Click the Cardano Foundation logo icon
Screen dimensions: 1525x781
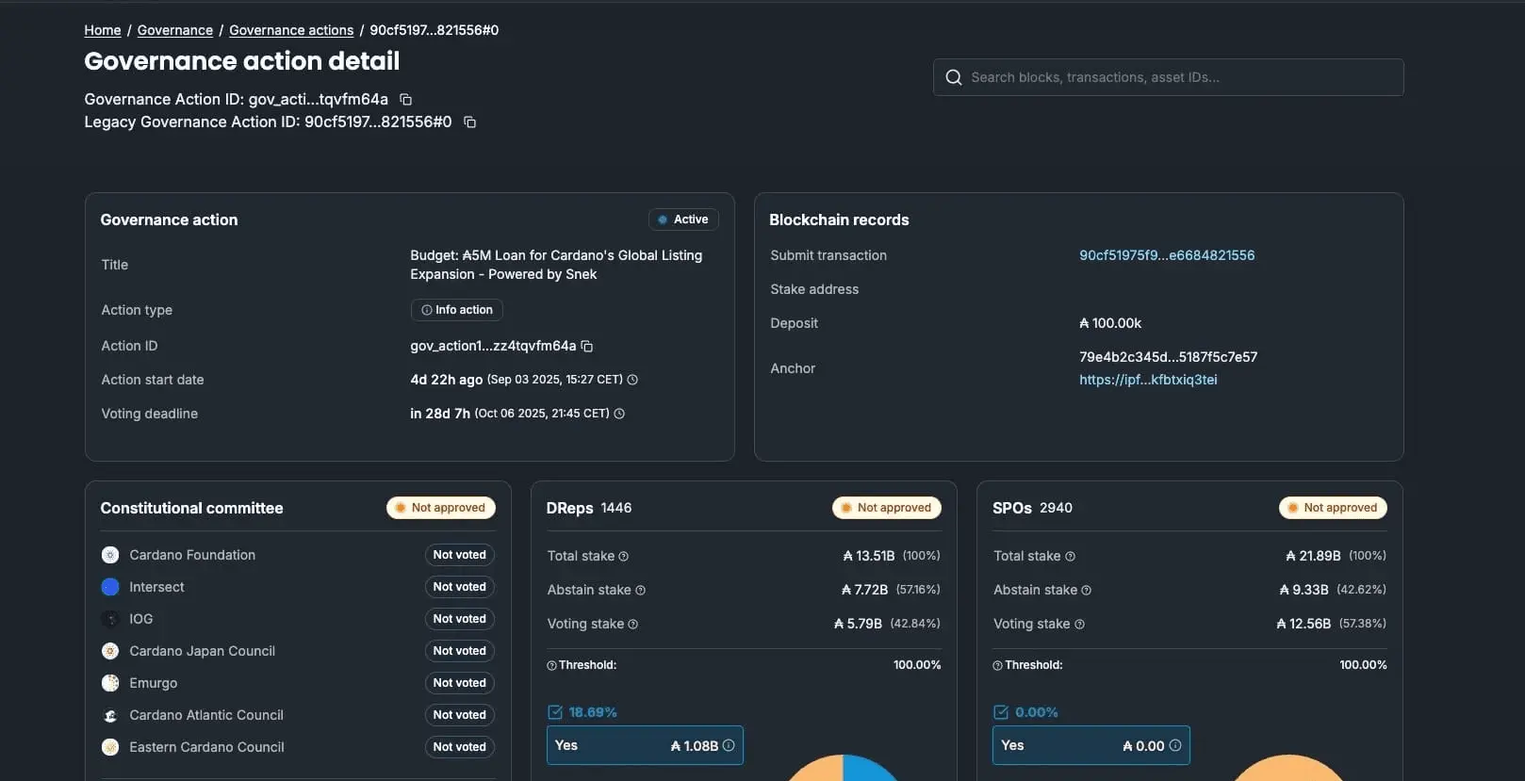click(x=110, y=555)
